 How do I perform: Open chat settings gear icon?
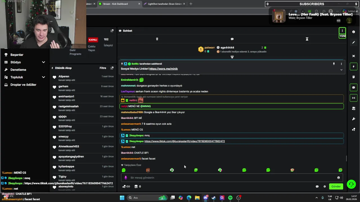[x=325, y=187]
